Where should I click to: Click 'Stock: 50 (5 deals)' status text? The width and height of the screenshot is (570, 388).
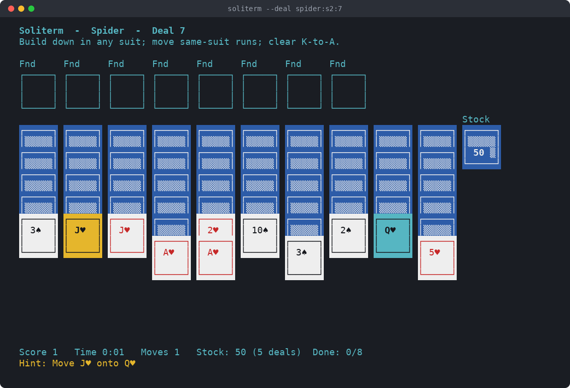(249, 352)
